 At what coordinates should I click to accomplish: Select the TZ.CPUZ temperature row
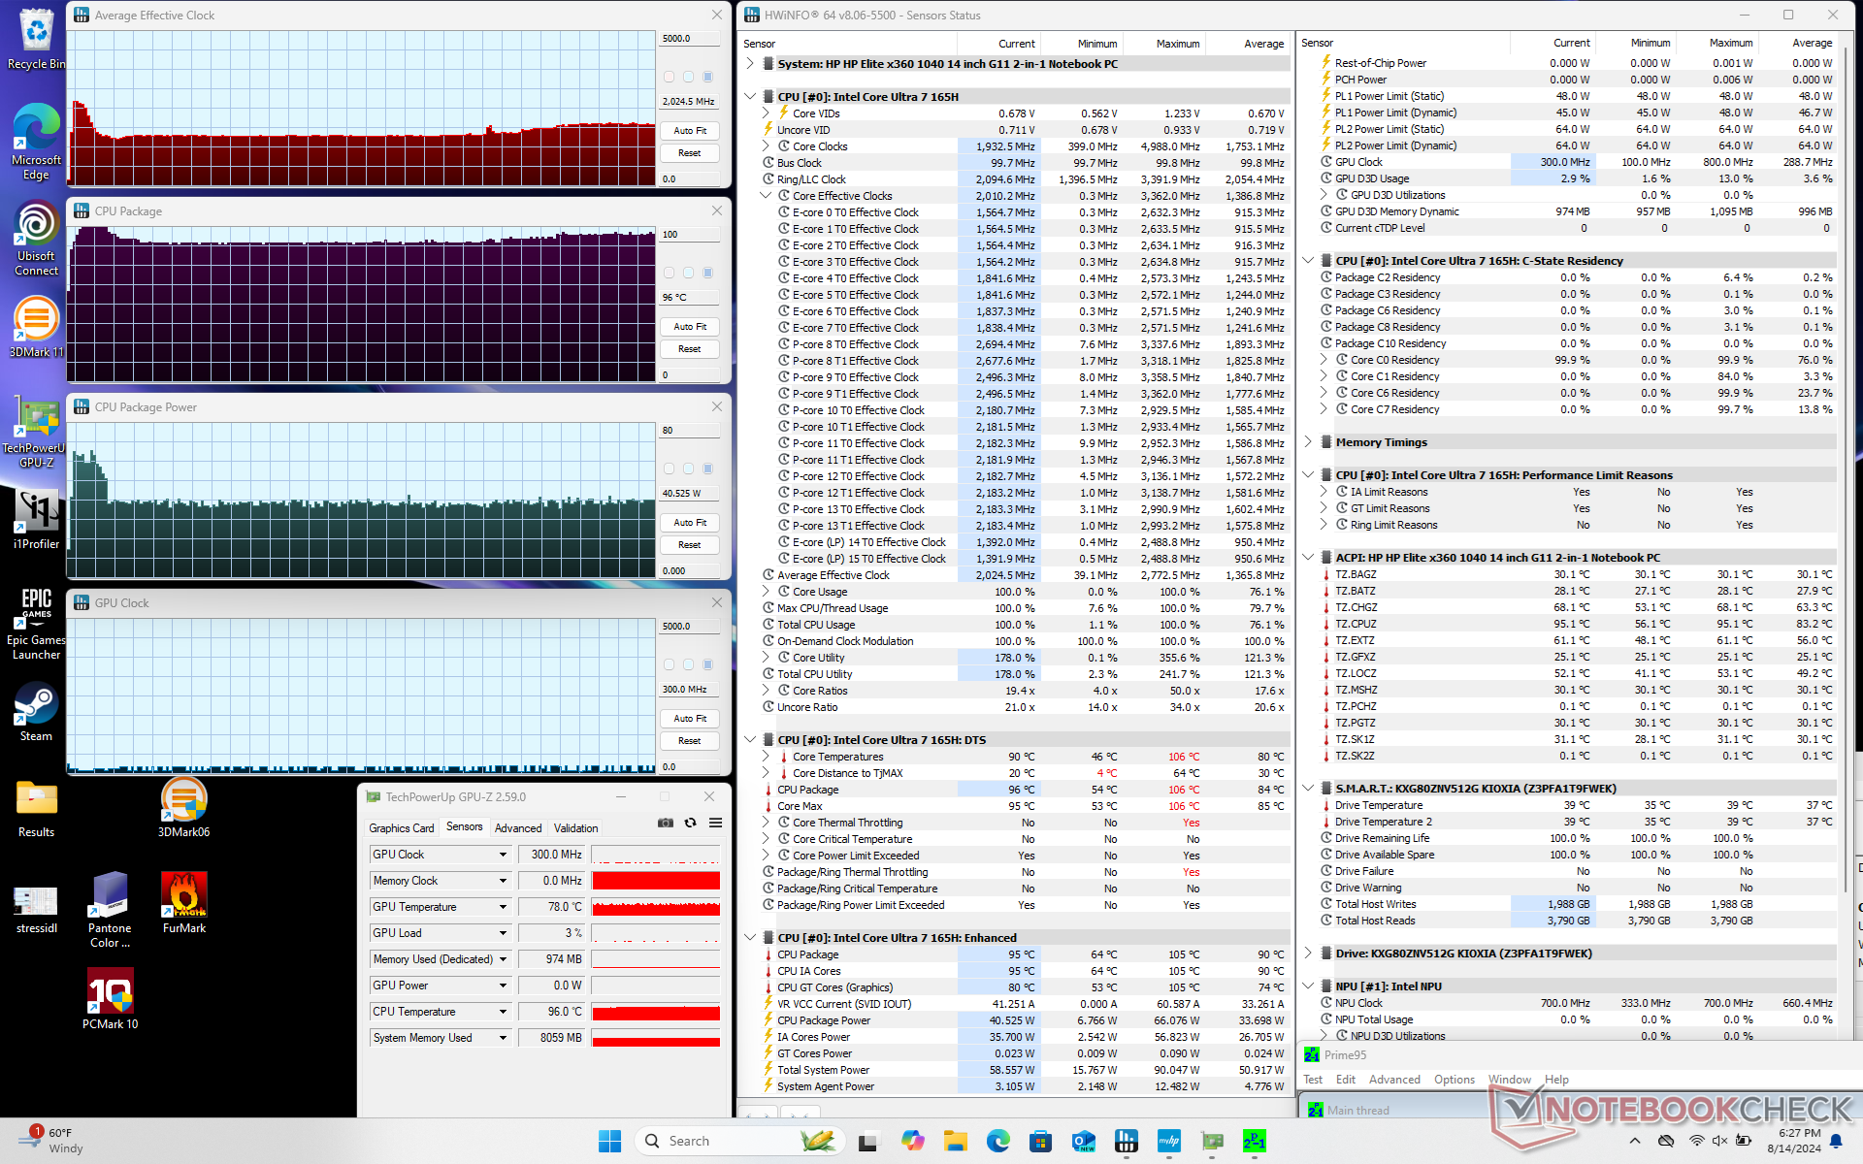(1577, 624)
